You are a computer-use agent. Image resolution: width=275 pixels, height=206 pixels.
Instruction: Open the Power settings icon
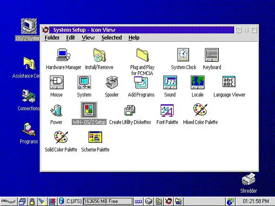click(x=56, y=110)
